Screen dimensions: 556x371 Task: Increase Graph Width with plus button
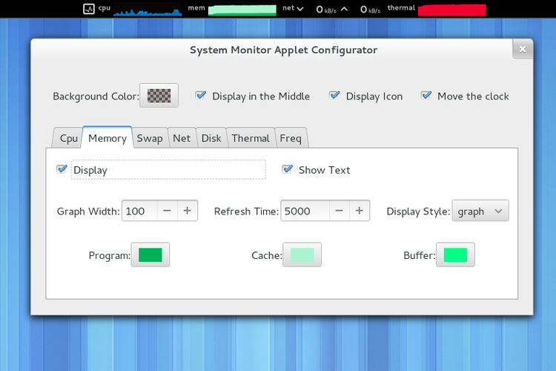tap(188, 211)
